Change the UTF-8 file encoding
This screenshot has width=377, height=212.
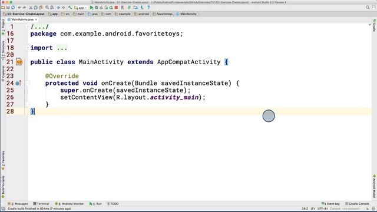pos(322,209)
